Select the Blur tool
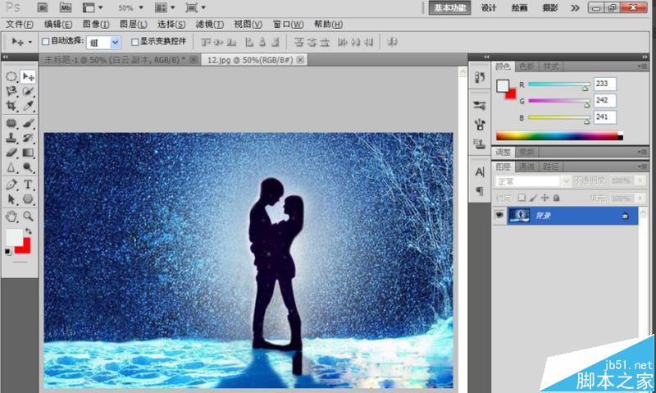 11,167
